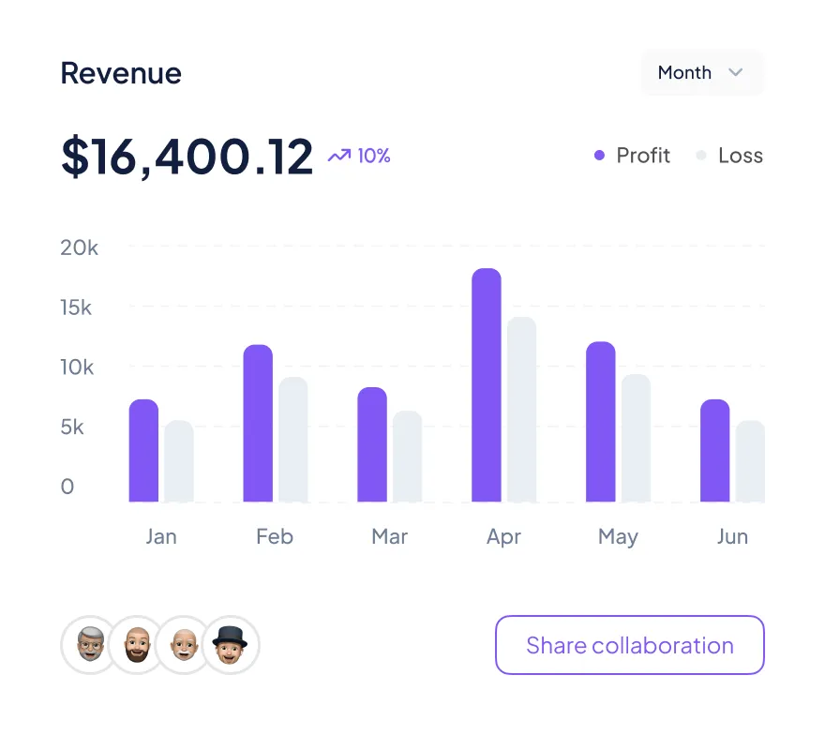Viewport: 825px width, 735px height.
Task: Toggle the Loss series legend label
Action: pyautogui.click(x=741, y=156)
